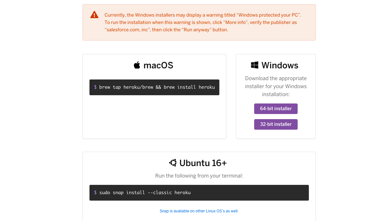Viewport: 375px width, 221px height.
Task: Click the 64-bit installer button
Action: [x=276, y=109]
